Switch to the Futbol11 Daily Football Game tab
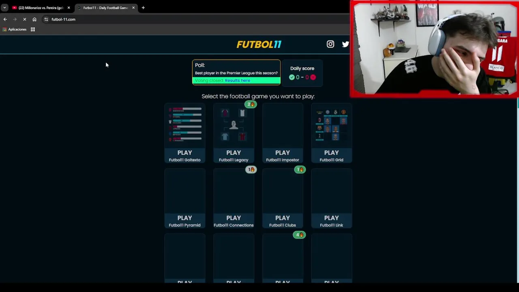Image resolution: width=519 pixels, height=292 pixels. click(x=105, y=8)
